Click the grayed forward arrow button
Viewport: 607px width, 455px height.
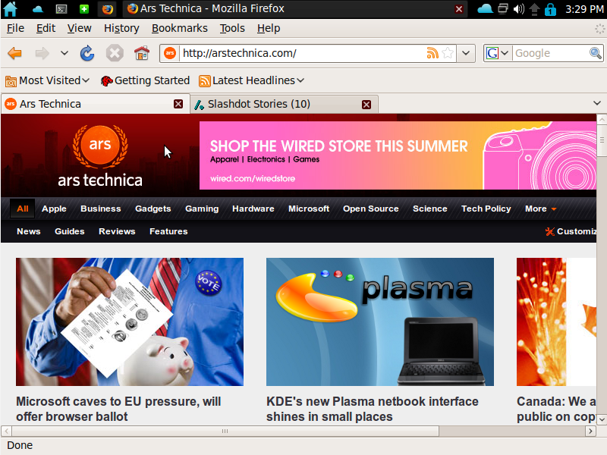[42, 53]
